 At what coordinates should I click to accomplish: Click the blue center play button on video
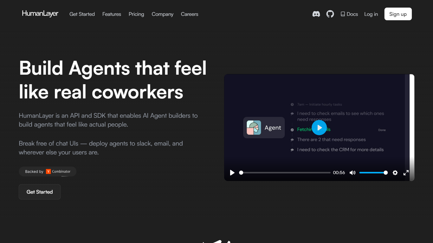(x=319, y=128)
